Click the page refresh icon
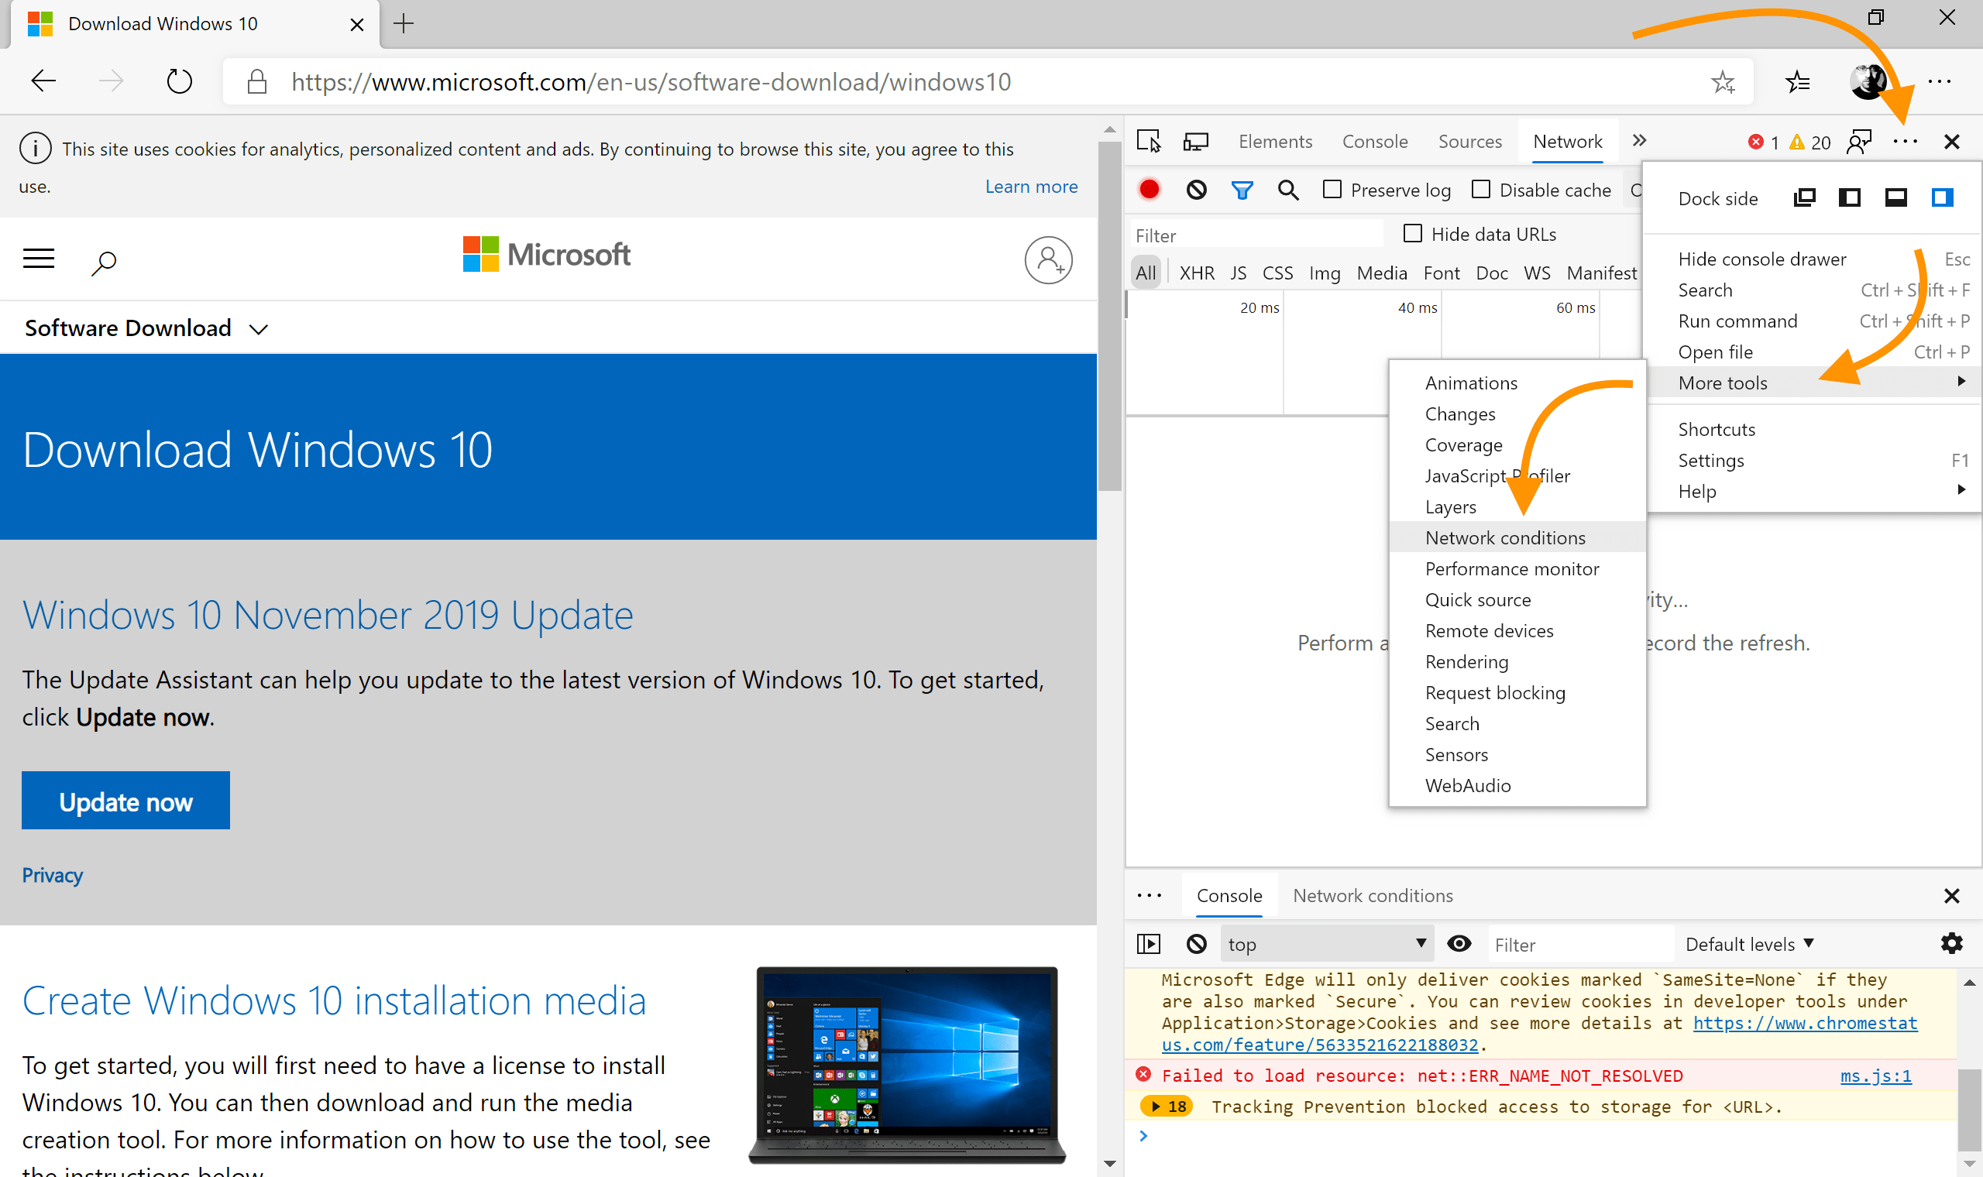1983x1177 pixels. pyautogui.click(x=179, y=81)
